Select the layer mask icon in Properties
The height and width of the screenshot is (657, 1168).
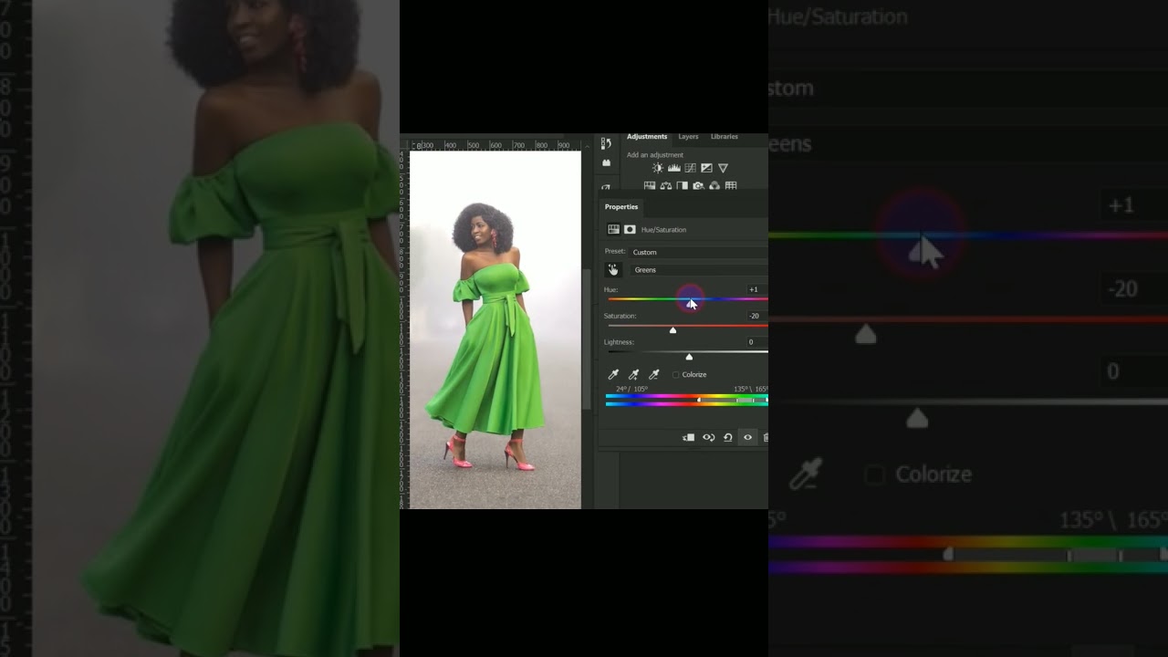coord(630,230)
